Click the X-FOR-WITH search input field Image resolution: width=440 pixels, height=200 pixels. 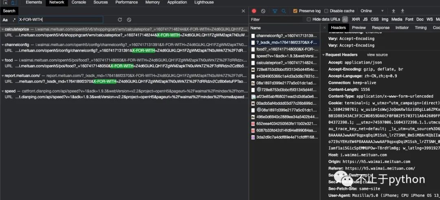click(x=61, y=20)
